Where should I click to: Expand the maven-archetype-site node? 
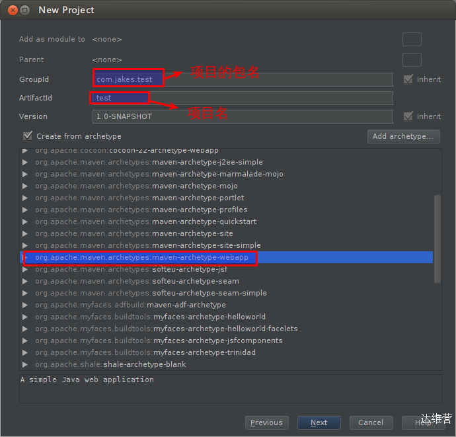tap(25, 233)
